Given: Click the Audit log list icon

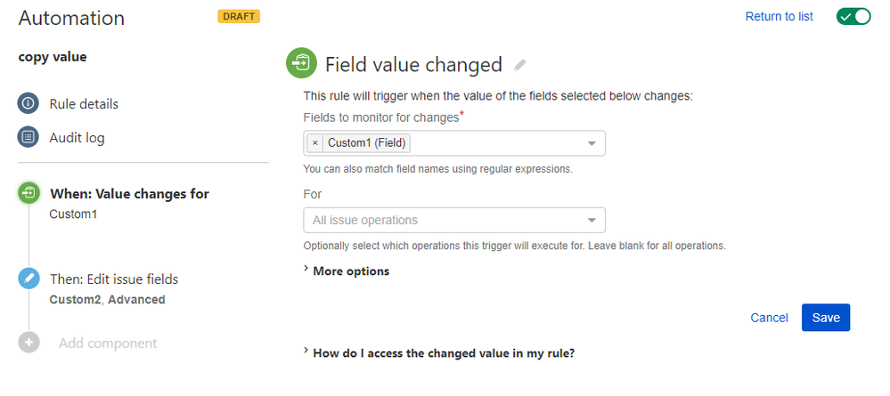Looking at the screenshot, I should pyautogui.click(x=29, y=137).
